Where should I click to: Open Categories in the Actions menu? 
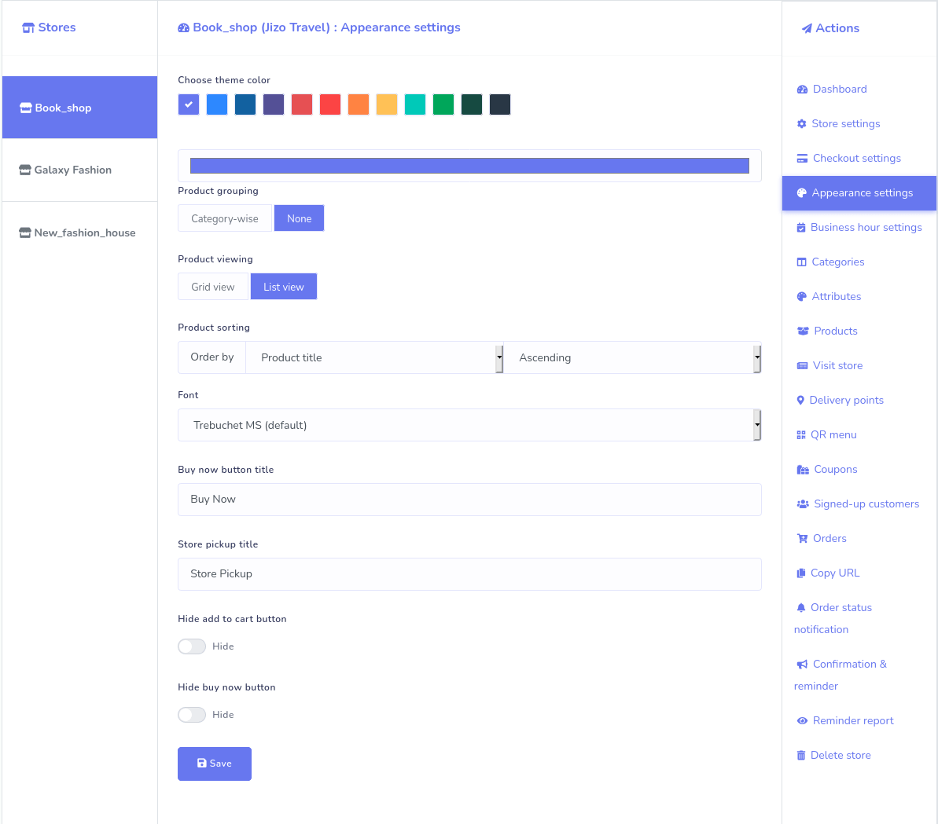pyautogui.click(x=838, y=262)
